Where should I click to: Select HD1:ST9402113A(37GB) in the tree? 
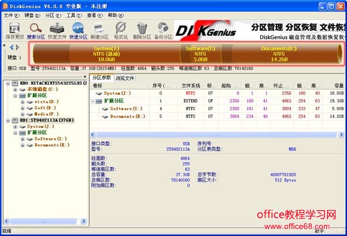(x=47, y=120)
